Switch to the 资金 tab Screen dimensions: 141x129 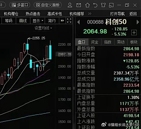(95, 42)
